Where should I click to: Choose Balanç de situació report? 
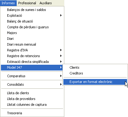(32, 21)
